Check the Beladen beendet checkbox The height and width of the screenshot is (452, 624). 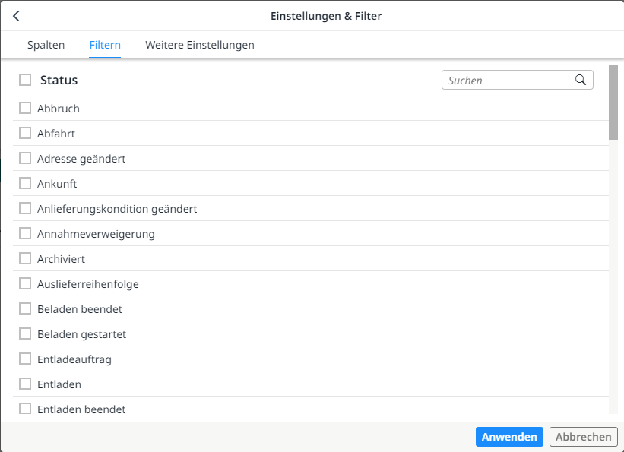24,308
